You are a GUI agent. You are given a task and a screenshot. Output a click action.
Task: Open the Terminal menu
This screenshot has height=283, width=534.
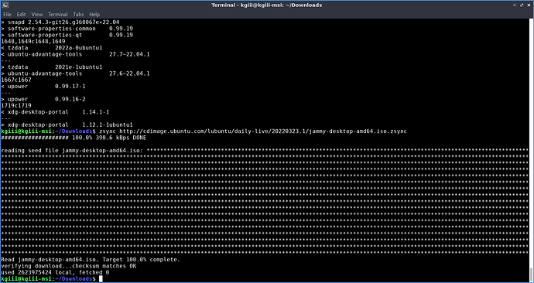(57, 14)
